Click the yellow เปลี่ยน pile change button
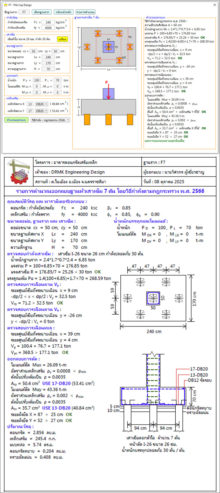220x493 pixels. tap(62, 39)
